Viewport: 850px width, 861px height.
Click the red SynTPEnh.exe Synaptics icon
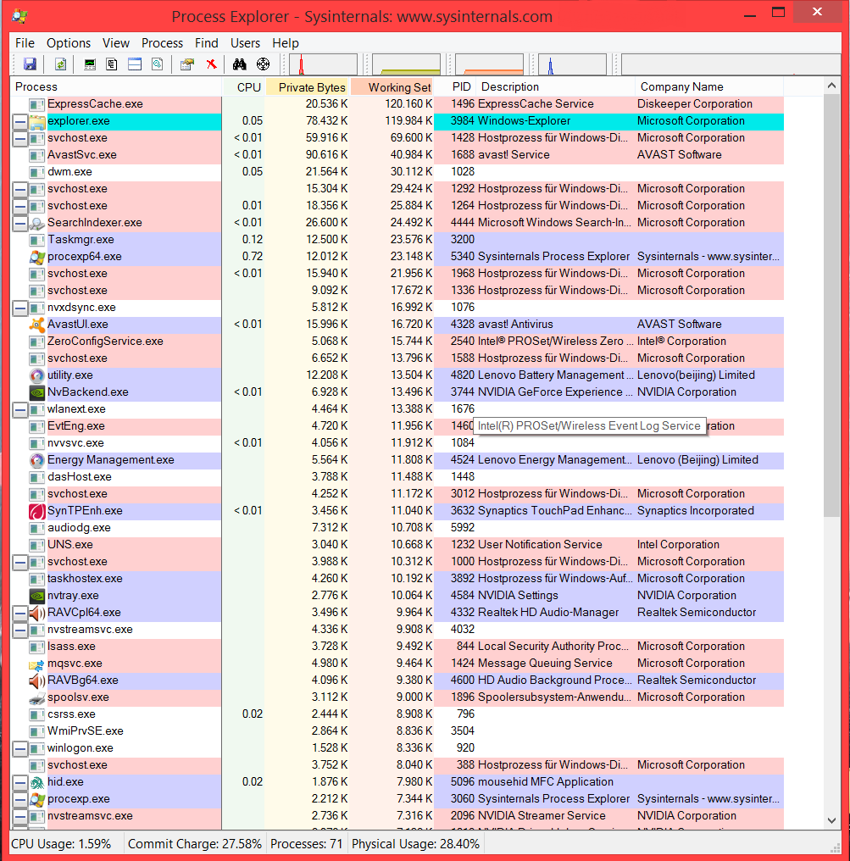(36, 511)
